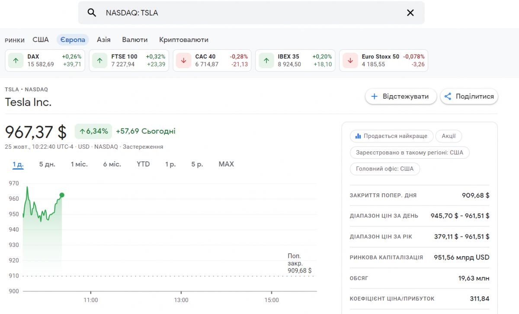Click the plus icon in Відстежувати button

(375, 96)
